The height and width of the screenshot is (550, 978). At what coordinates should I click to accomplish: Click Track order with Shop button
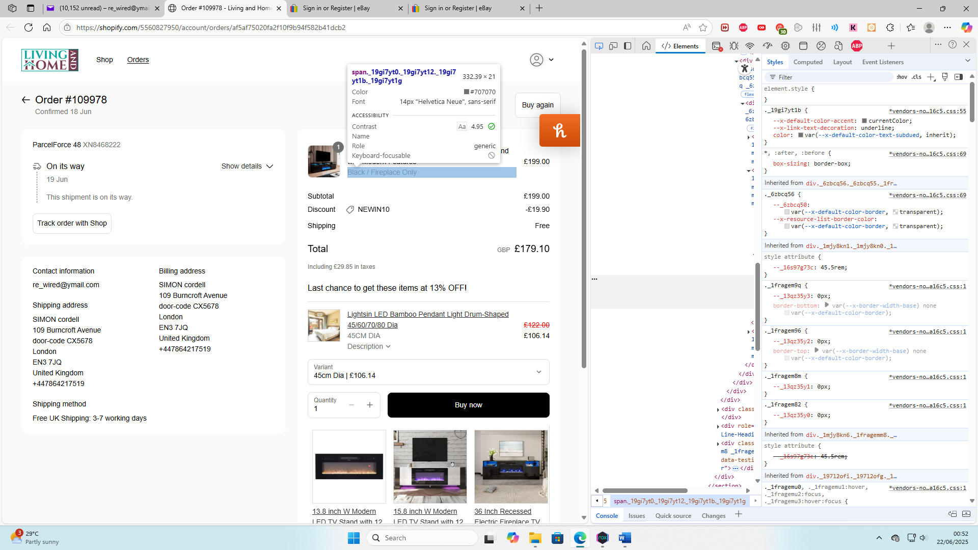[x=72, y=223]
